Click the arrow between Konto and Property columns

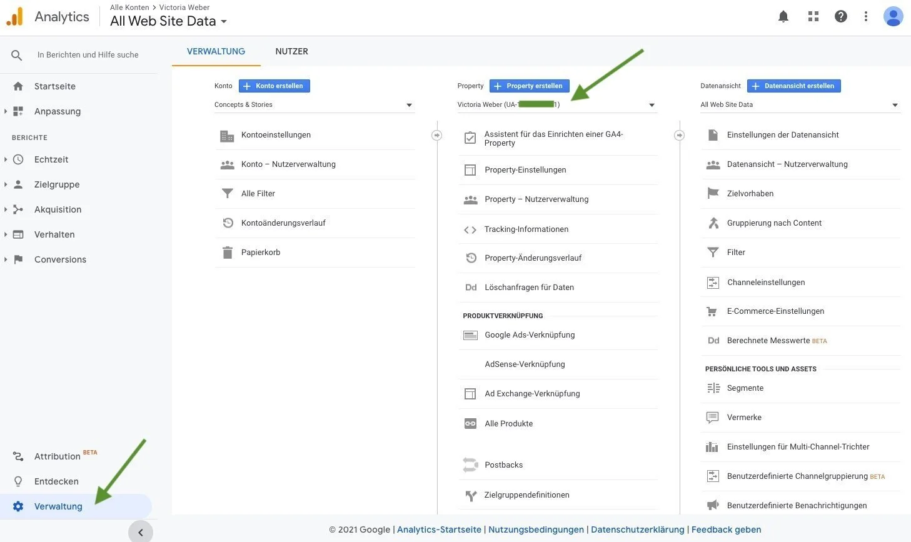(436, 136)
